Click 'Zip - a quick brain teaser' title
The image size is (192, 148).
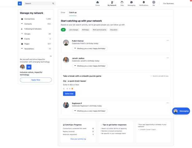pyautogui.click(x=74, y=81)
